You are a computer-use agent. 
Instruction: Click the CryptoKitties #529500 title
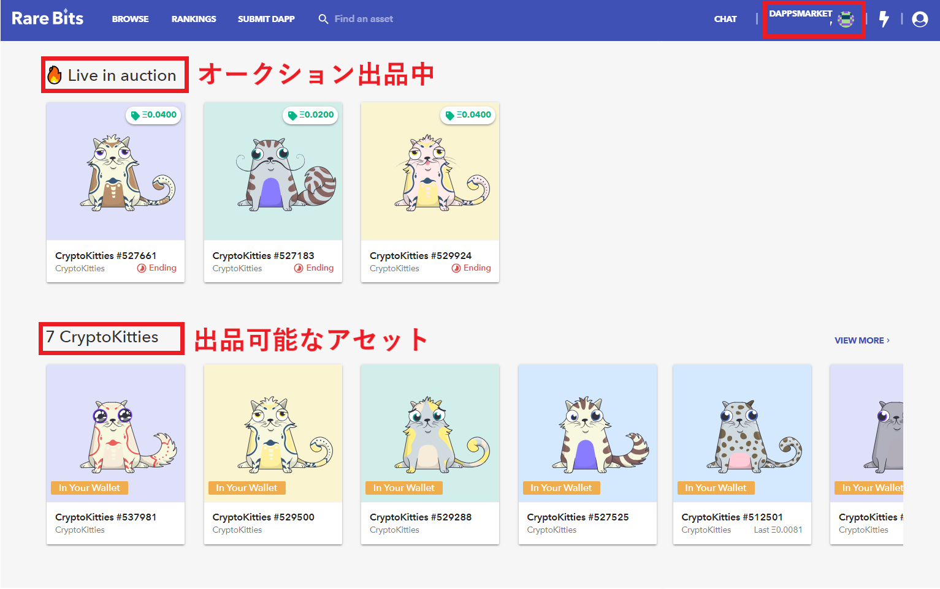[x=263, y=517]
